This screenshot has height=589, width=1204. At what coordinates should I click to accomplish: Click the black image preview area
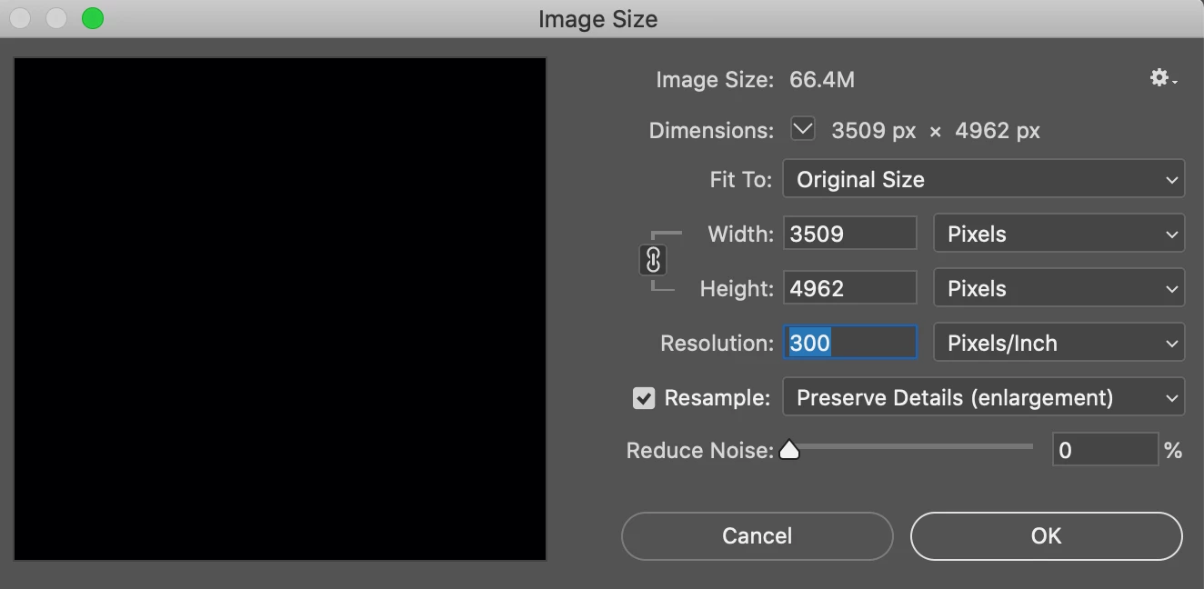[280, 309]
